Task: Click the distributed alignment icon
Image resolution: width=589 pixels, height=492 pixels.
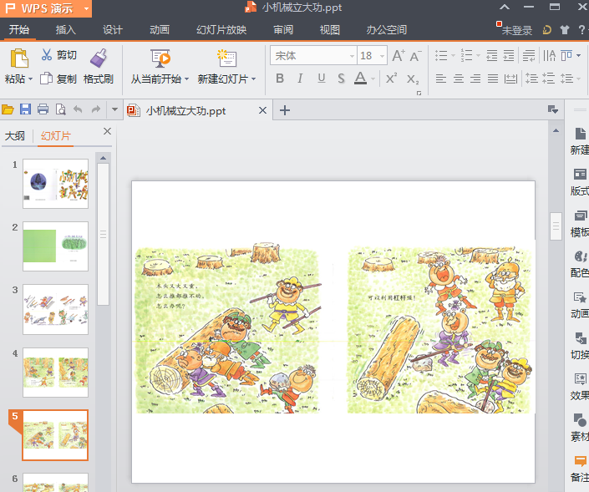Action: click(510, 79)
